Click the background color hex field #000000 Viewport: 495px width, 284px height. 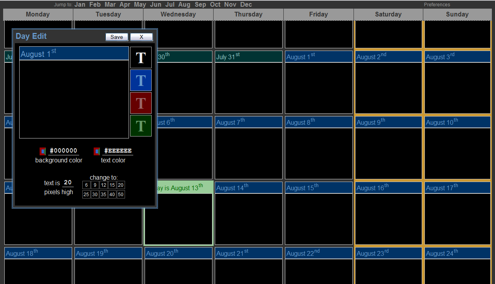tap(63, 151)
